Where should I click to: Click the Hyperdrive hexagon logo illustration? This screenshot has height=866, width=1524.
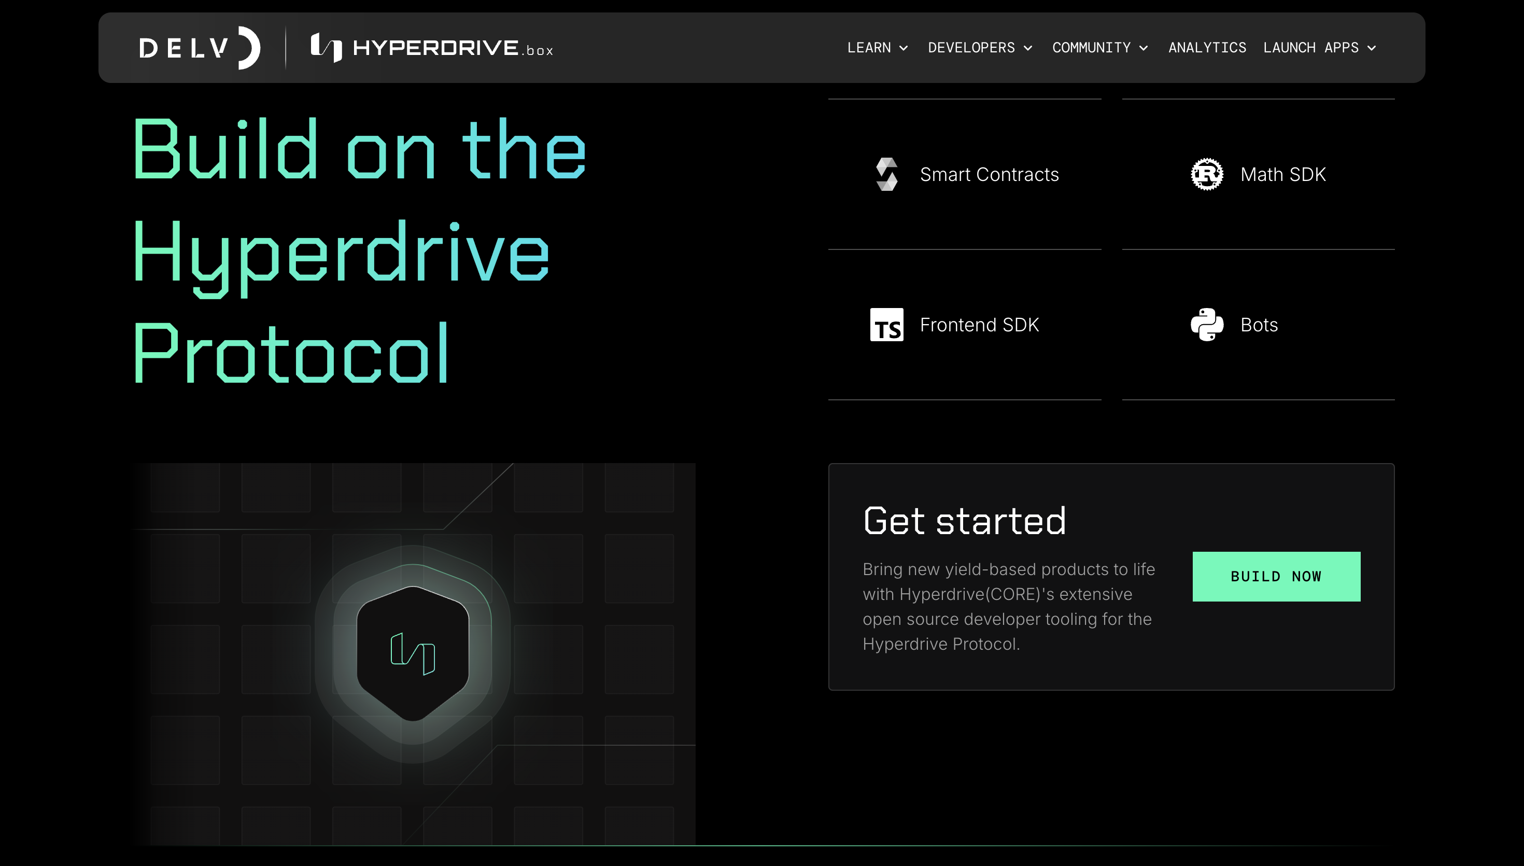point(413,654)
